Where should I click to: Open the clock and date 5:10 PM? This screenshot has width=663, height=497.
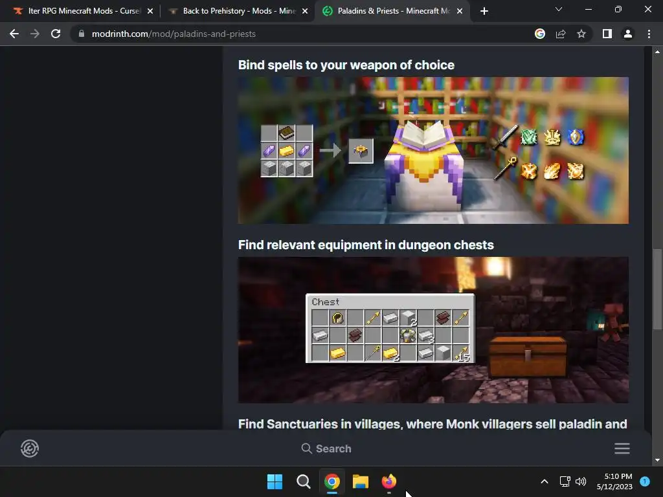click(x=614, y=481)
